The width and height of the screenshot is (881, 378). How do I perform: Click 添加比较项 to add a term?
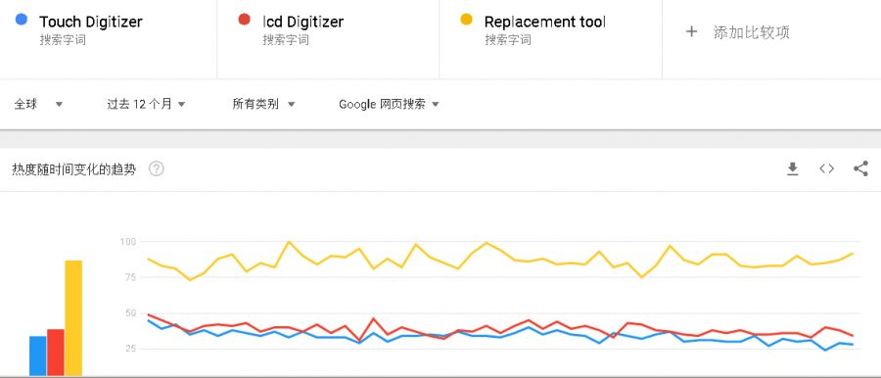[x=751, y=32]
